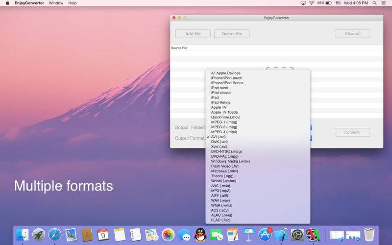Image resolution: width=392 pixels, height=245 pixels.
Task: Open Xcode hammer icon in dock
Action: (x=281, y=235)
